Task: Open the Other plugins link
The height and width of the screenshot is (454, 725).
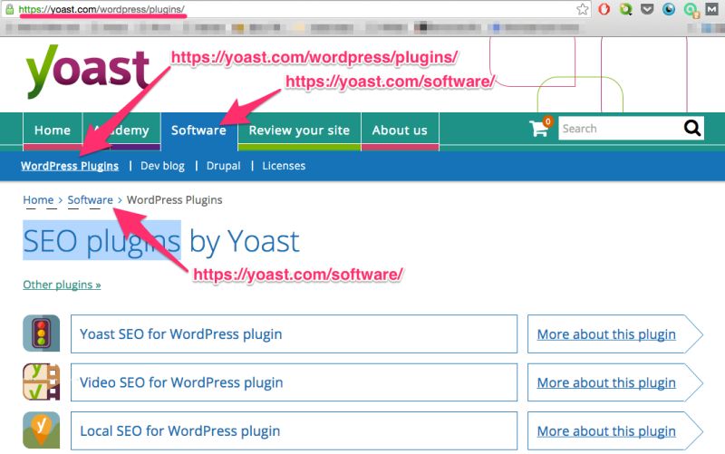Action: click(62, 285)
